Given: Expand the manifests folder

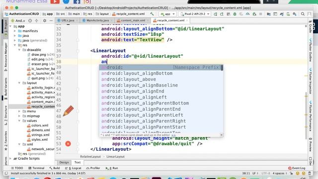Looking at the screenshot, I should (15, 31).
